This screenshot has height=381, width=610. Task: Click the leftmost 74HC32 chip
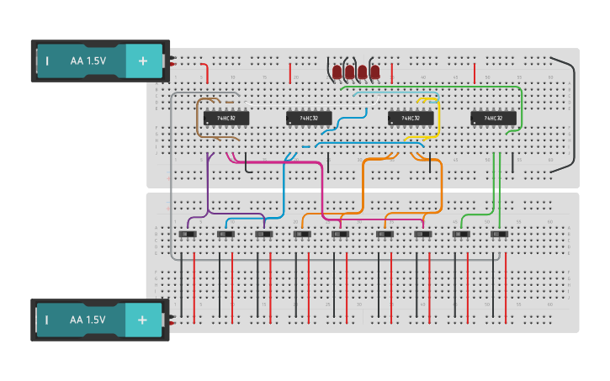click(x=226, y=119)
